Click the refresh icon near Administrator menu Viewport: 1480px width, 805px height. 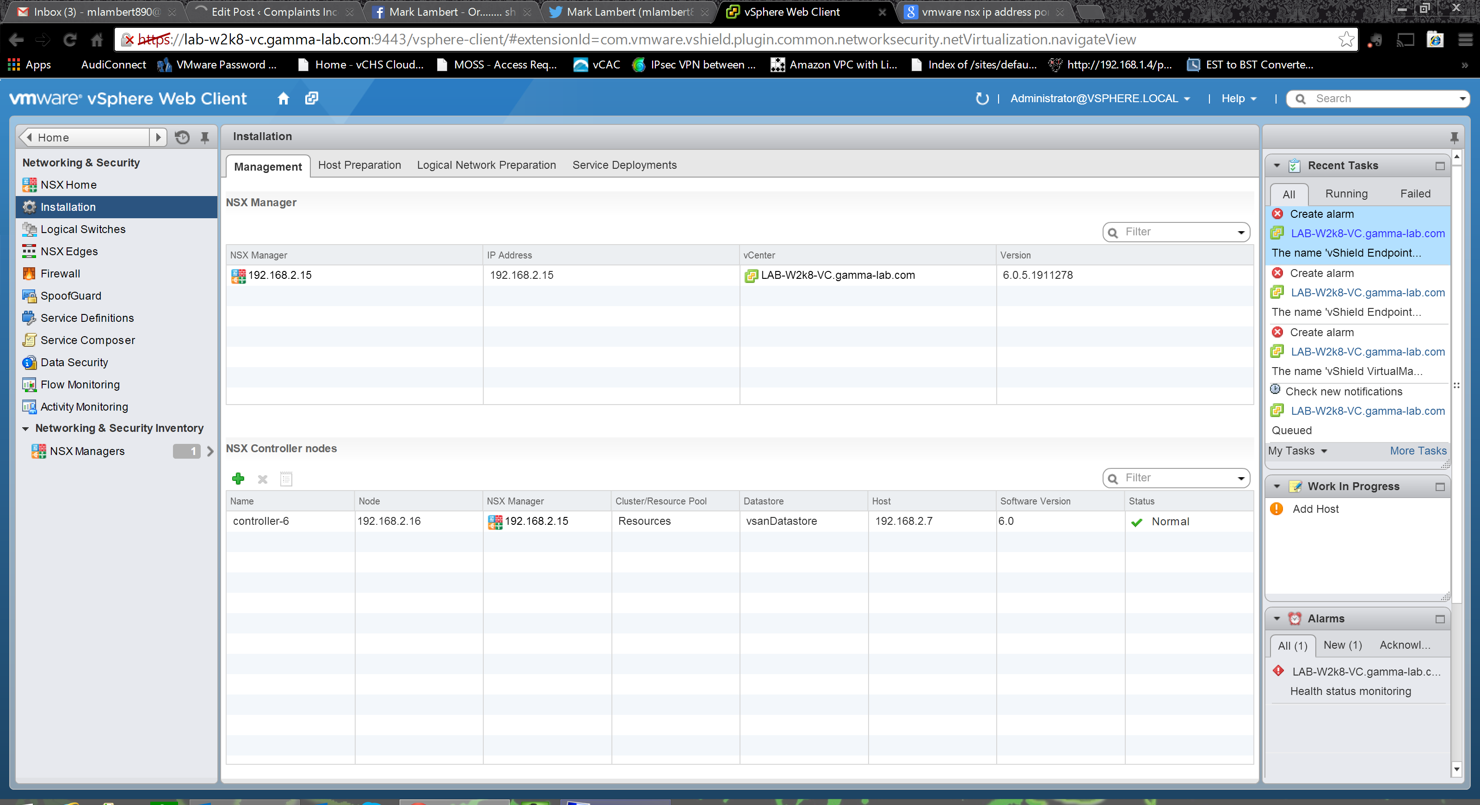982,98
